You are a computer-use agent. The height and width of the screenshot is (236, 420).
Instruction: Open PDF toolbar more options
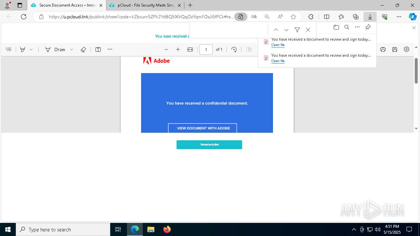[110, 49]
